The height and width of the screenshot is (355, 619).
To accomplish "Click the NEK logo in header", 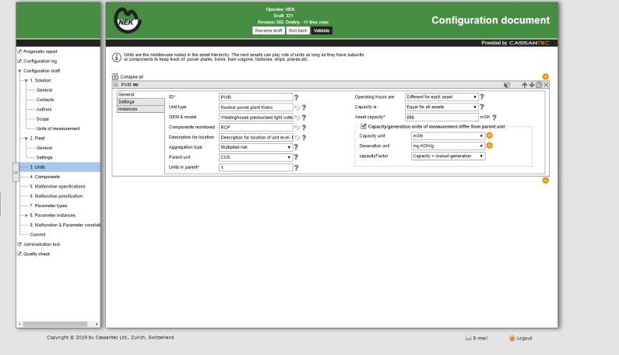I will point(127,20).
